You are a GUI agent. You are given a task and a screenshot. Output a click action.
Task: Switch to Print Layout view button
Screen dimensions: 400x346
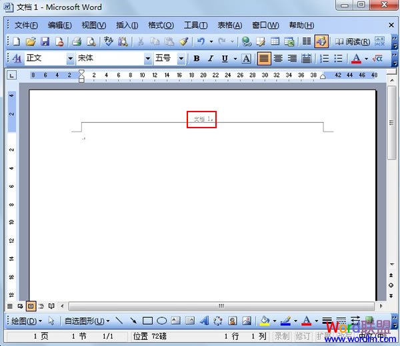coord(31,306)
